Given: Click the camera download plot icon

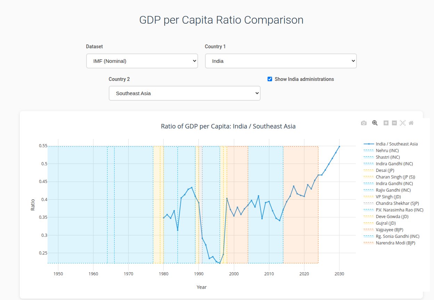Looking at the screenshot, I should [x=364, y=123].
